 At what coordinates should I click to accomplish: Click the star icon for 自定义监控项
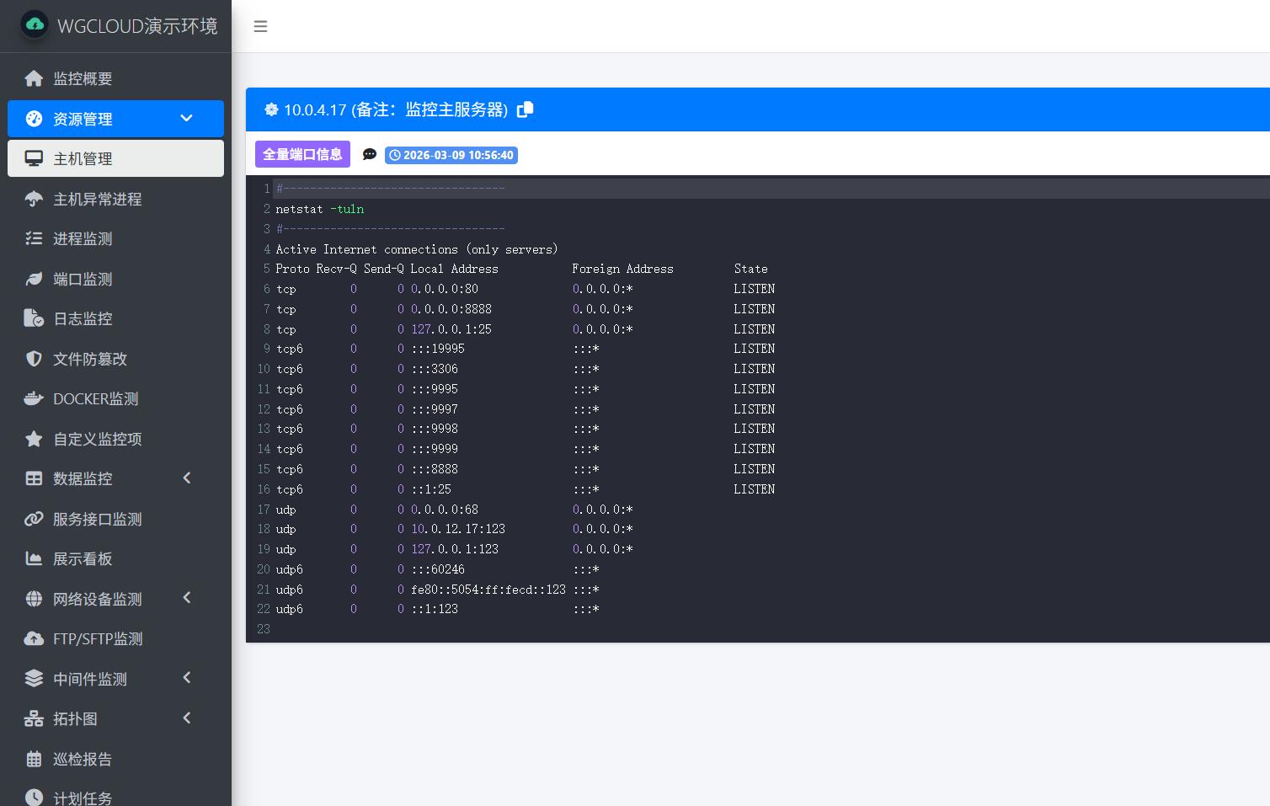(34, 439)
